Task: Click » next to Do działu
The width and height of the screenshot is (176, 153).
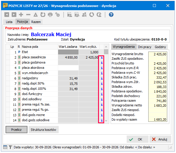Action: 154,147
